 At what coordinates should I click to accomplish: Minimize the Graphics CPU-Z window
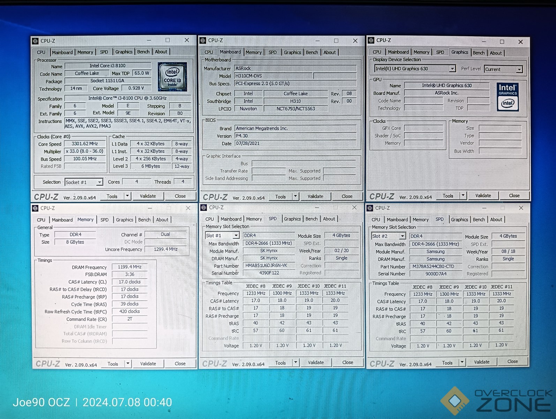(484, 42)
